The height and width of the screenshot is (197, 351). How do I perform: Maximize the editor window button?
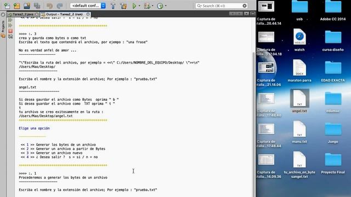(x=253, y=14)
